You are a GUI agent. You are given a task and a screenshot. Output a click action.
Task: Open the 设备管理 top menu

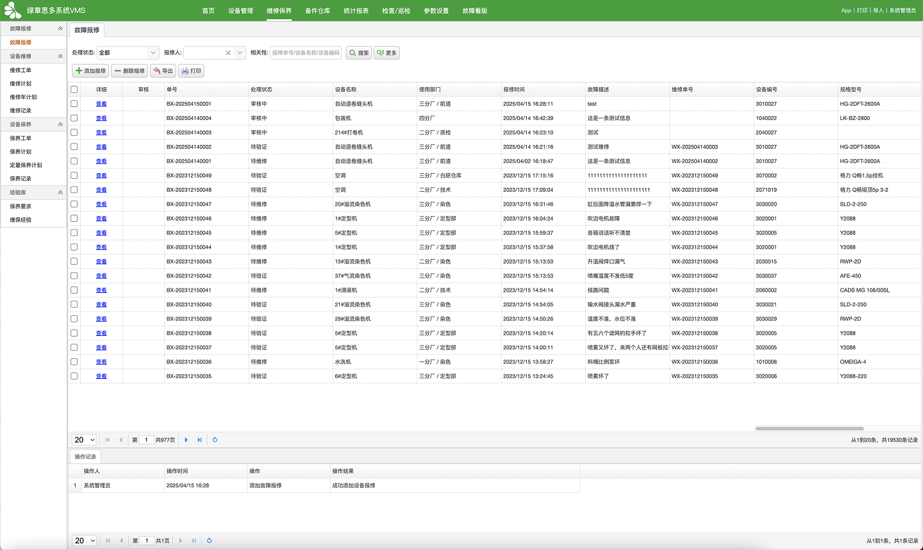(240, 11)
